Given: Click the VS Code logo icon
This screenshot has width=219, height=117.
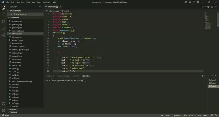Looking at the screenshot, I should click(2, 2).
